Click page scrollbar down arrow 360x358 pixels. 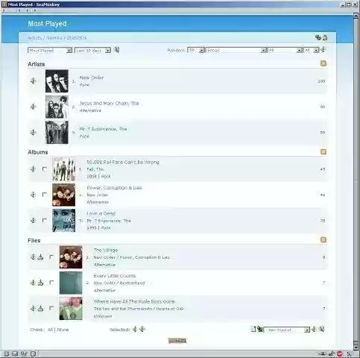[x=356, y=347]
